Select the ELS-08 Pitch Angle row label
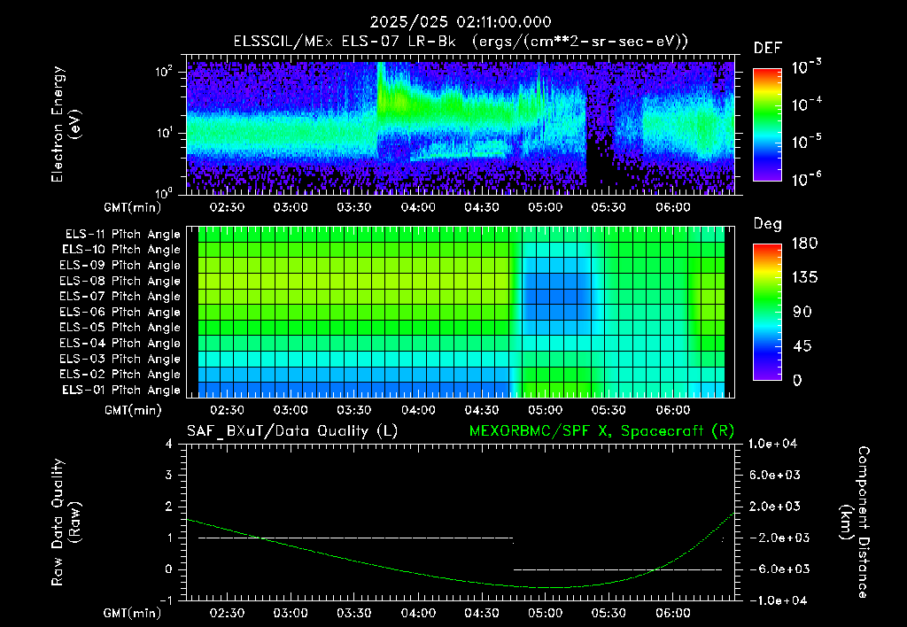The image size is (907, 627). pos(120,281)
